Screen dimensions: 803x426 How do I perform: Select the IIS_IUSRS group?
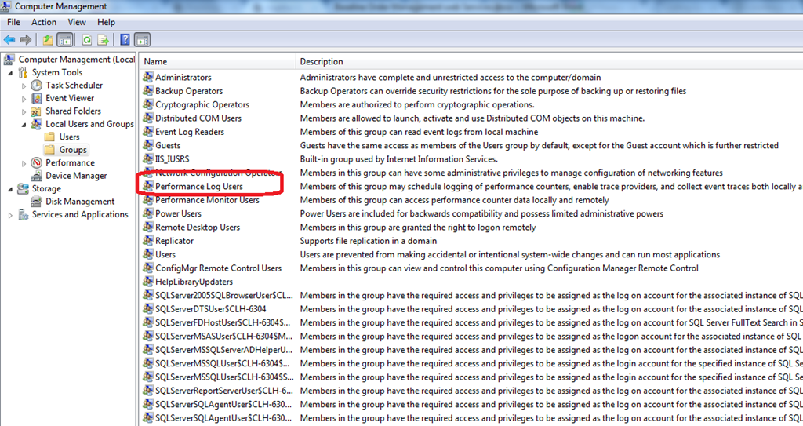tap(172, 159)
